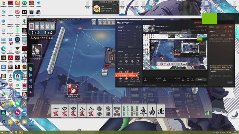Screen dimensions: 239x134
Task: Toggle the auto-arrange (理) option
Action: [30, 69]
